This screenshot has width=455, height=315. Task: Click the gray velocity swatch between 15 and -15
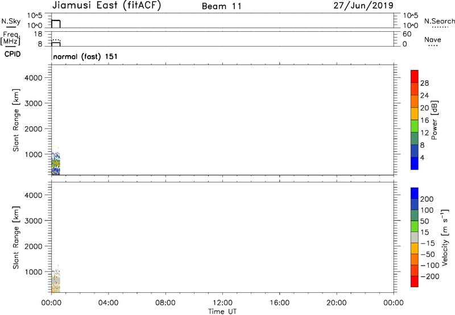pyautogui.click(x=415, y=237)
